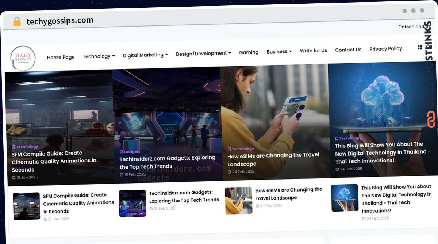Click the padlock icon beside techygossips.com
Viewport: 438px width, 244px height.
point(17,22)
